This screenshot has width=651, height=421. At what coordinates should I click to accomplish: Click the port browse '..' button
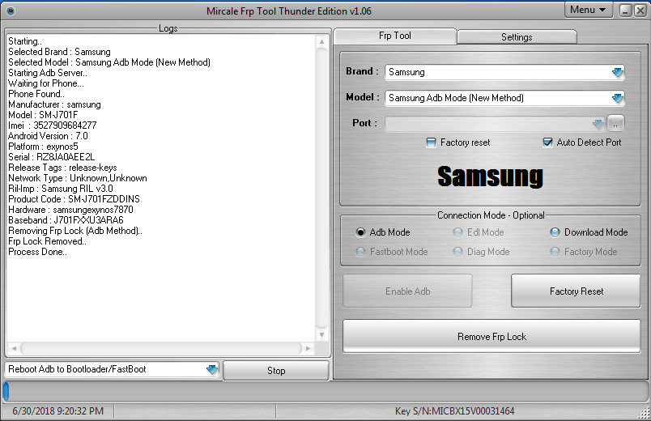pyautogui.click(x=615, y=124)
